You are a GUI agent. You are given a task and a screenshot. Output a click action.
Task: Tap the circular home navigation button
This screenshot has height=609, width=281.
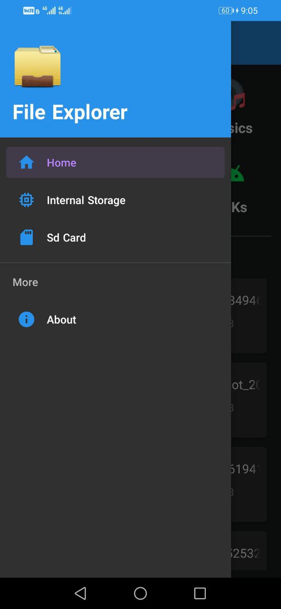[x=140, y=593]
